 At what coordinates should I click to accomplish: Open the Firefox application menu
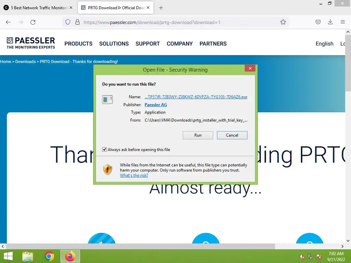pos(343,22)
